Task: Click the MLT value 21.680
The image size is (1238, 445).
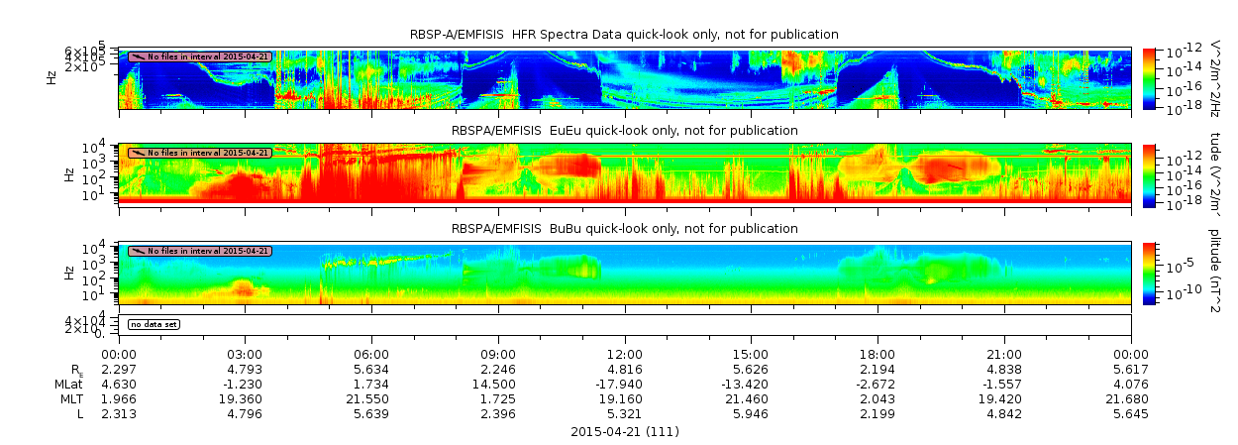Action: tap(1128, 399)
